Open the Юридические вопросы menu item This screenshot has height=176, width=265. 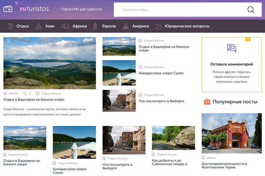point(187,26)
